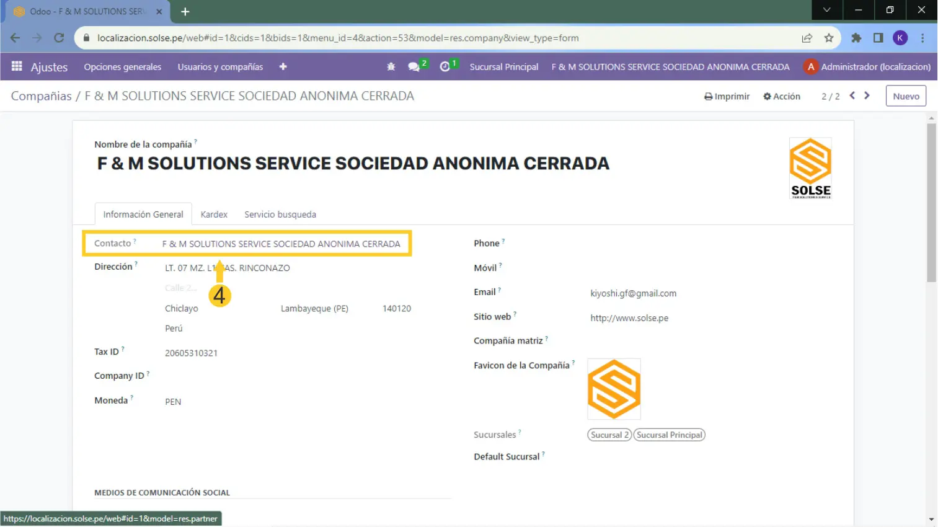Open the activities clock icon
The image size is (938, 527).
[x=445, y=66]
